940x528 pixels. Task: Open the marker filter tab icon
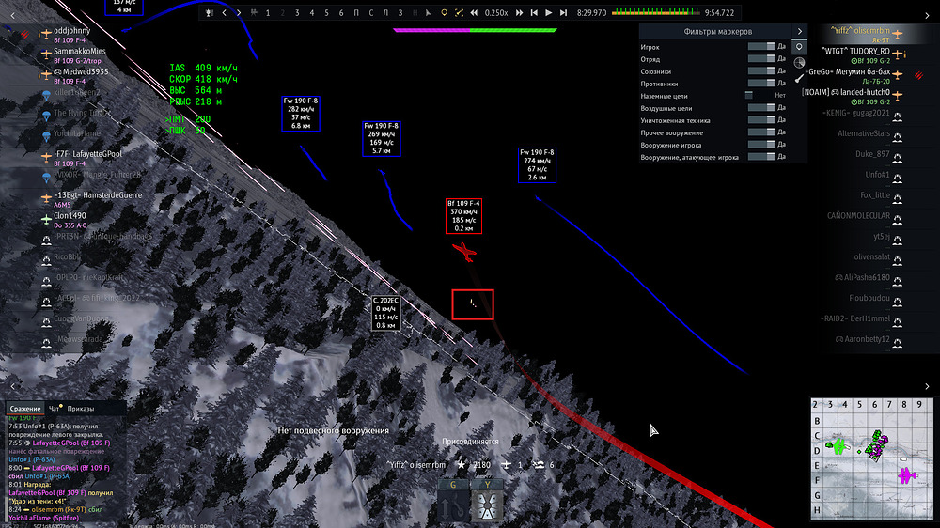(799, 47)
